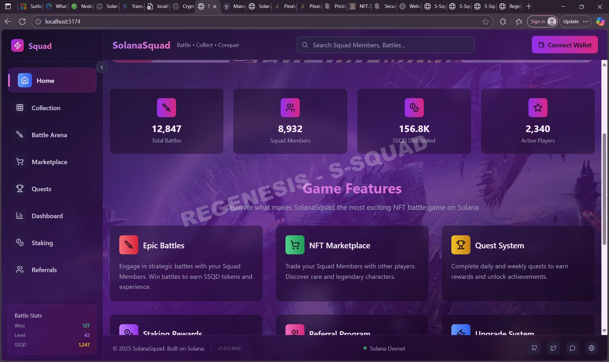This screenshot has width=609, height=362.
Task: Click the Quest System trophy icon
Action: (x=461, y=245)
